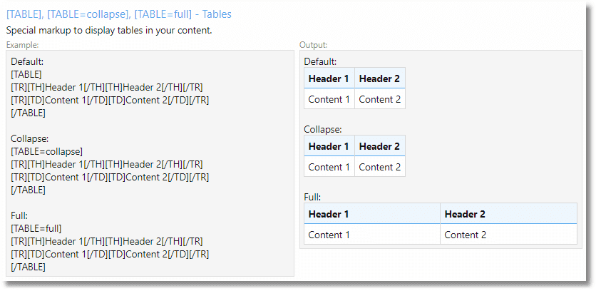Click Content 1 cell in Full-width output table
Screen dimensions: 596x291
pyautogui.click(x=329, y=235)
